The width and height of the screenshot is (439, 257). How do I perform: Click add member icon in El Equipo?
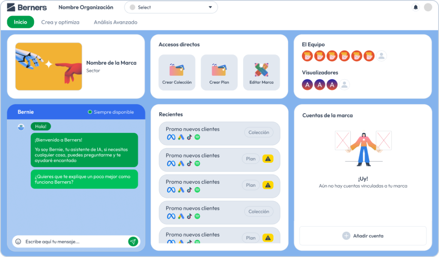click(x=382, y=56)
